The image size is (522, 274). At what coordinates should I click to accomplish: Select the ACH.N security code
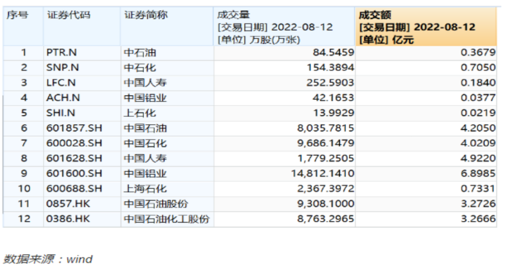pyautogui.click(x=63, y=98)
